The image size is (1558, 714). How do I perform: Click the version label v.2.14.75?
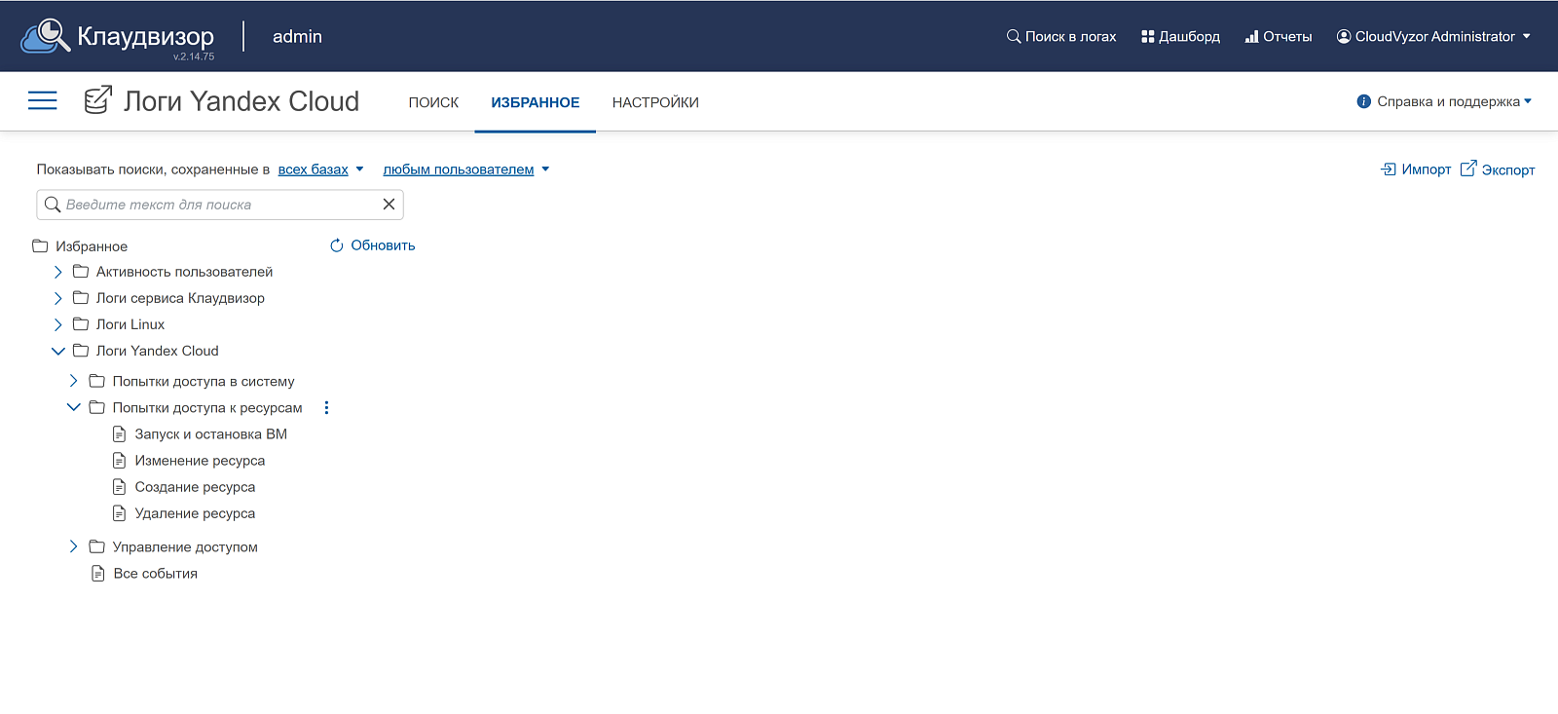point(194,56)
